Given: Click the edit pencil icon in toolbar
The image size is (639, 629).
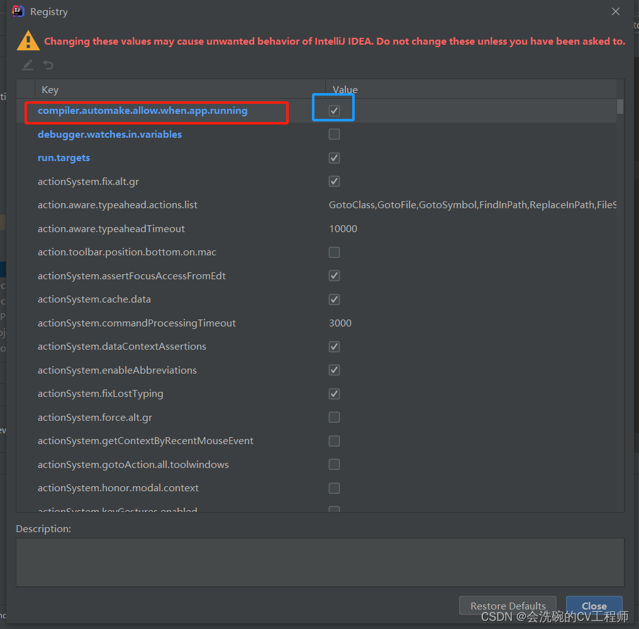Looking at the screenshot, I should (x=28, y=65).
